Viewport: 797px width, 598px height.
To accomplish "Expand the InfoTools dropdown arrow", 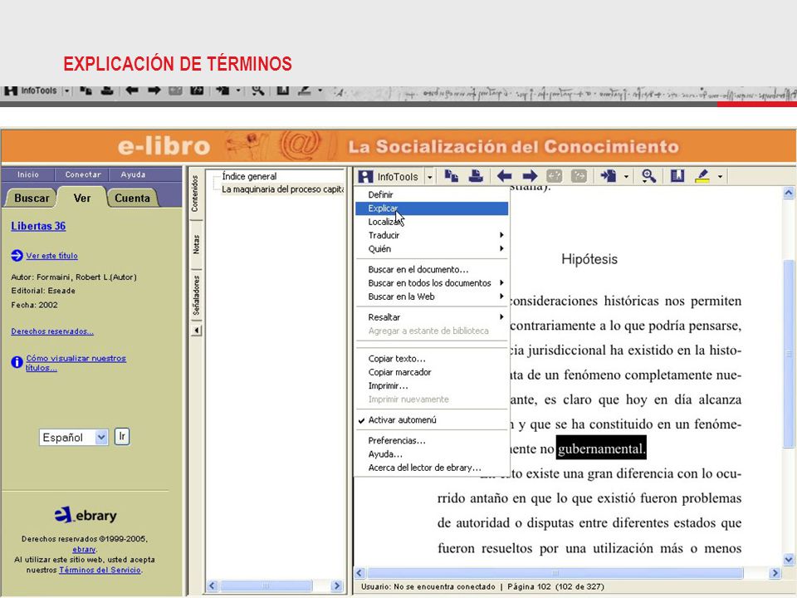I will click(429, 177).
